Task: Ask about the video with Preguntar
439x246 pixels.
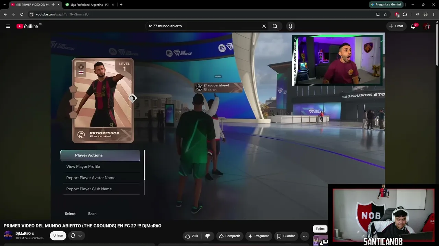Action: pos(258,236)
